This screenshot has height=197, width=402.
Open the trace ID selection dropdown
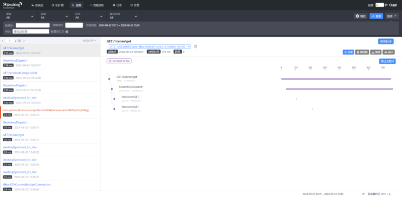click(x=150, y=47)
